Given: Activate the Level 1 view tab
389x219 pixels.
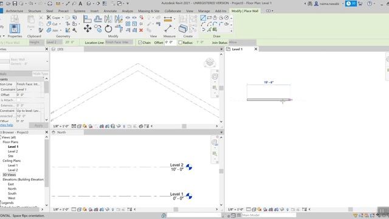Looking at the screenshot, I should 237,49.
